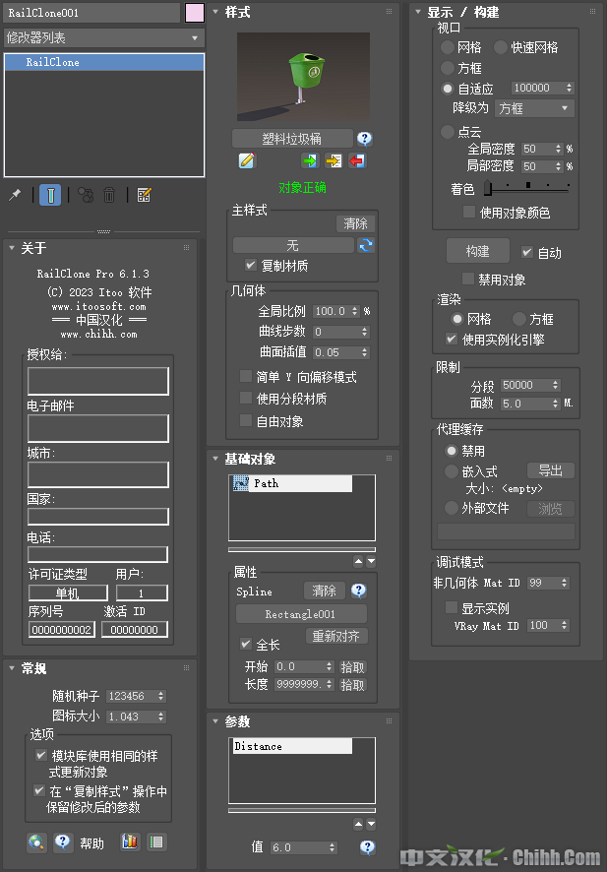Select 嵌入式 proxy cache option
This screenshot has width=607, height=872.
[x=451, y=471]
